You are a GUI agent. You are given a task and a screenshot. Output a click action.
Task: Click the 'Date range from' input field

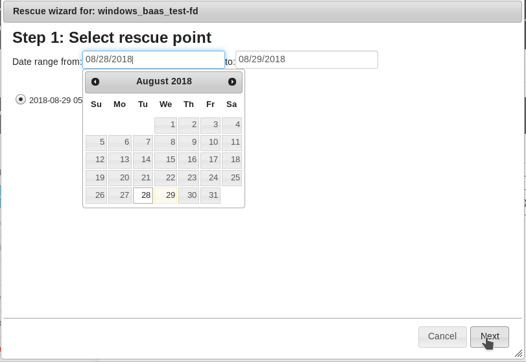(x=154, y=60)
